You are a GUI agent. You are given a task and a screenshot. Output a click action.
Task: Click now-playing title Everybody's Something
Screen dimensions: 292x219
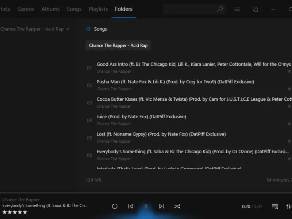pos(45,205)
